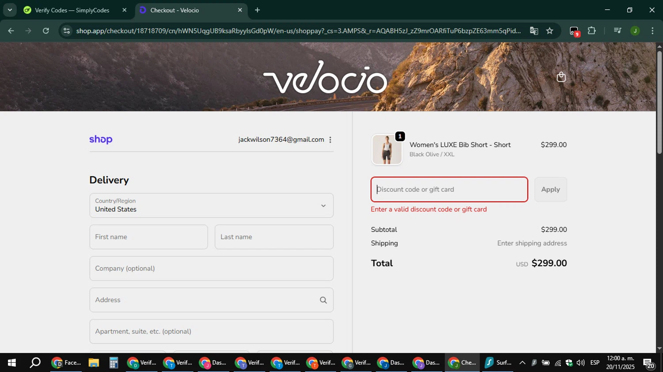This screenshot has height=372, width=663.
Task: Open File Explorer from the taskbar
Action: pos(93,363)
